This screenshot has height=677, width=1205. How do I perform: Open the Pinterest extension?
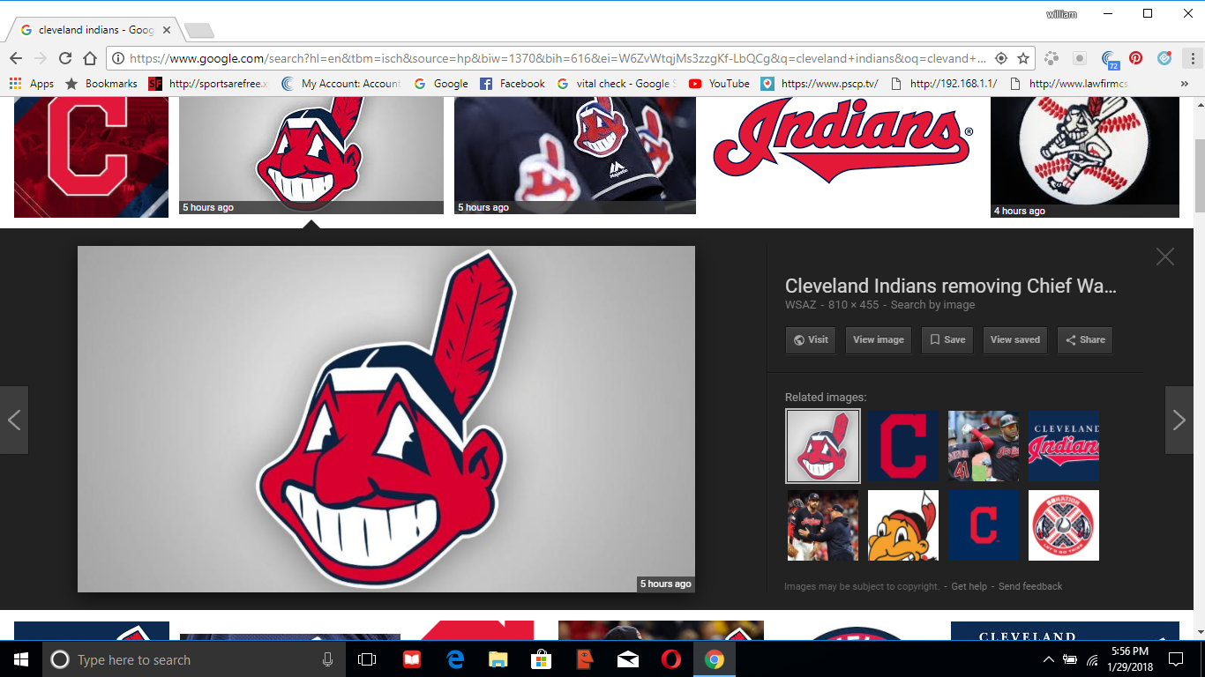coord(1136,58)
